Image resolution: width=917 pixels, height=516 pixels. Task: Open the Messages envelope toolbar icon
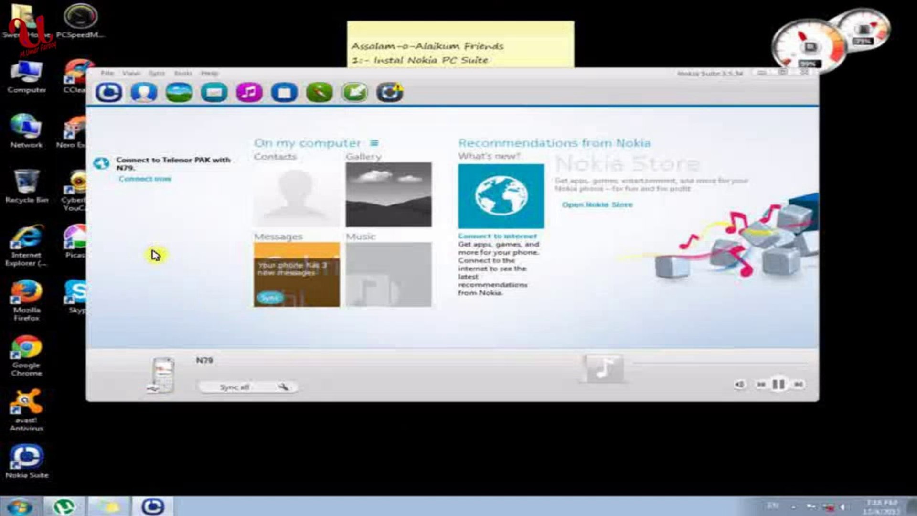[214, 92]
